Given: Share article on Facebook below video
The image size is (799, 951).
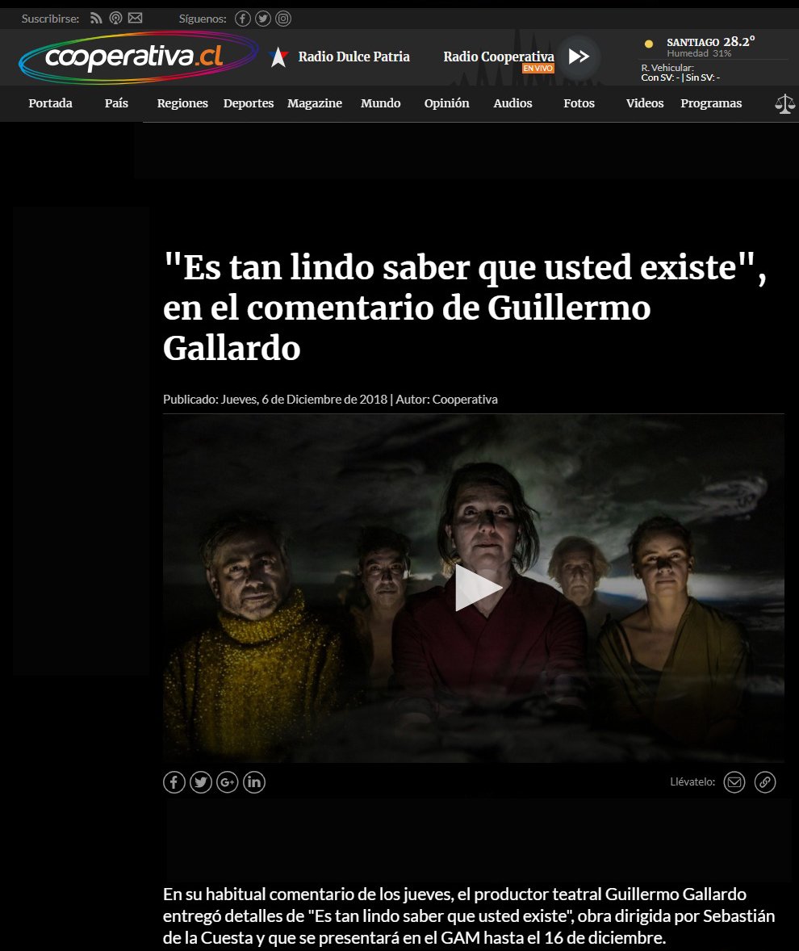Looking at the screenshot, I should [174, 782].
